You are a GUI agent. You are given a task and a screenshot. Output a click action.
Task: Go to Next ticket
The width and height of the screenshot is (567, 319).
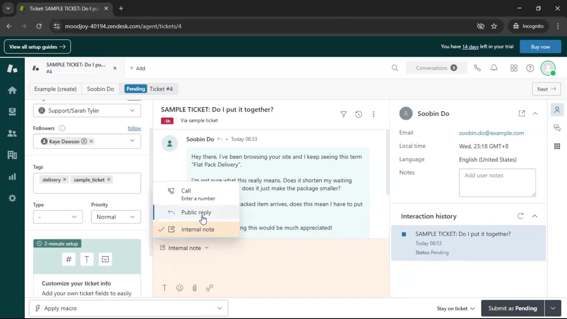[546, 89]
